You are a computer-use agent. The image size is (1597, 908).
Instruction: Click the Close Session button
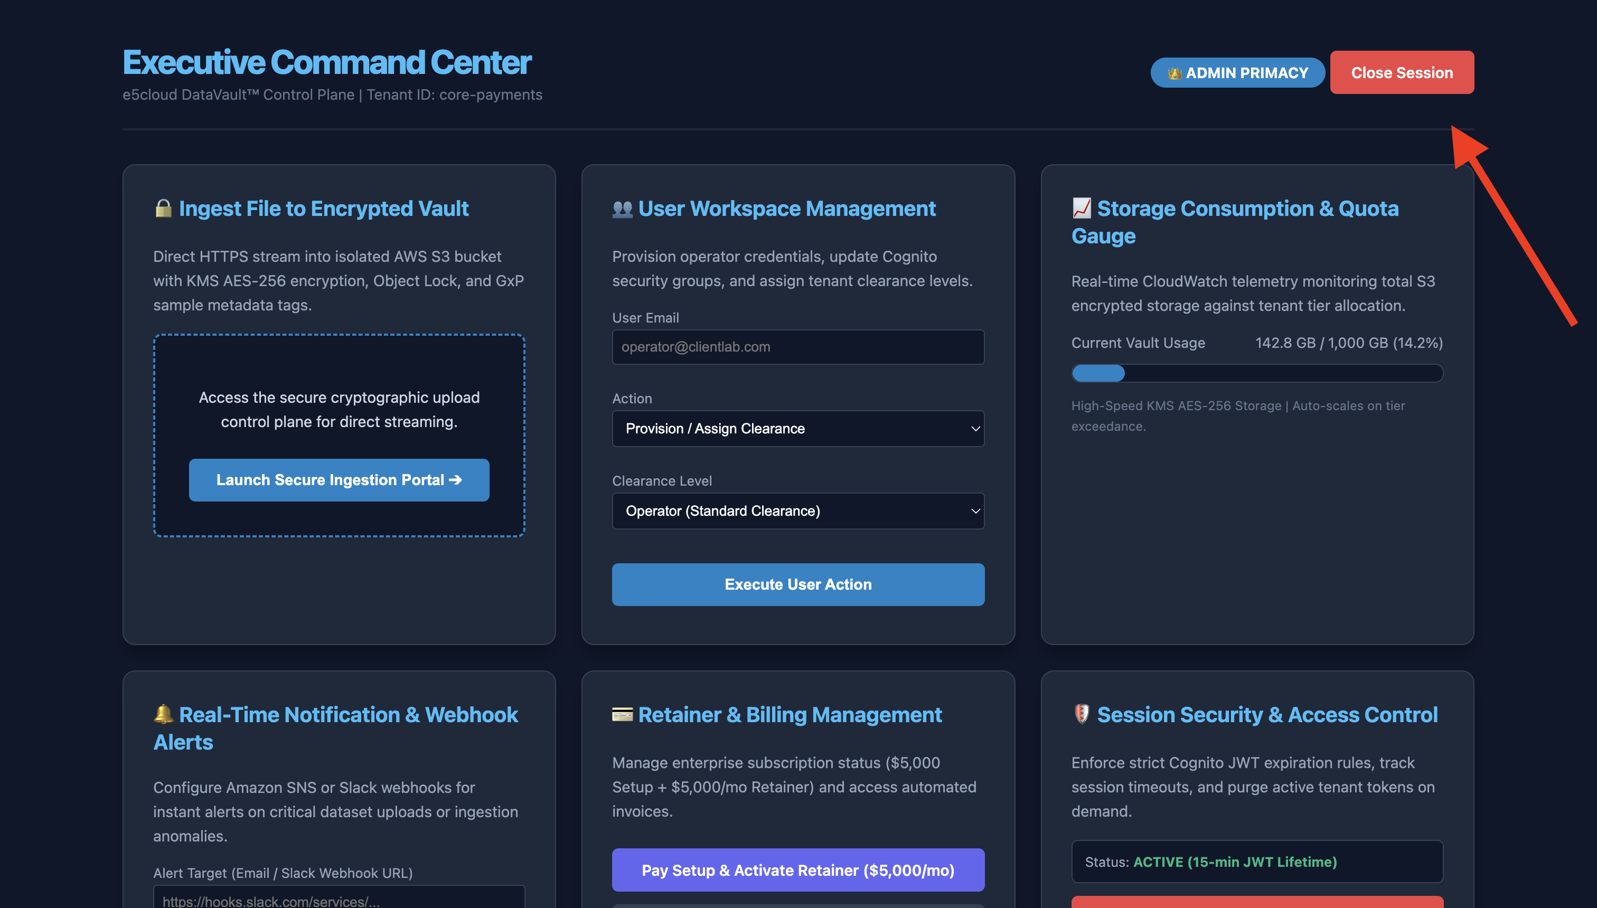click(x=1401, y=72)
